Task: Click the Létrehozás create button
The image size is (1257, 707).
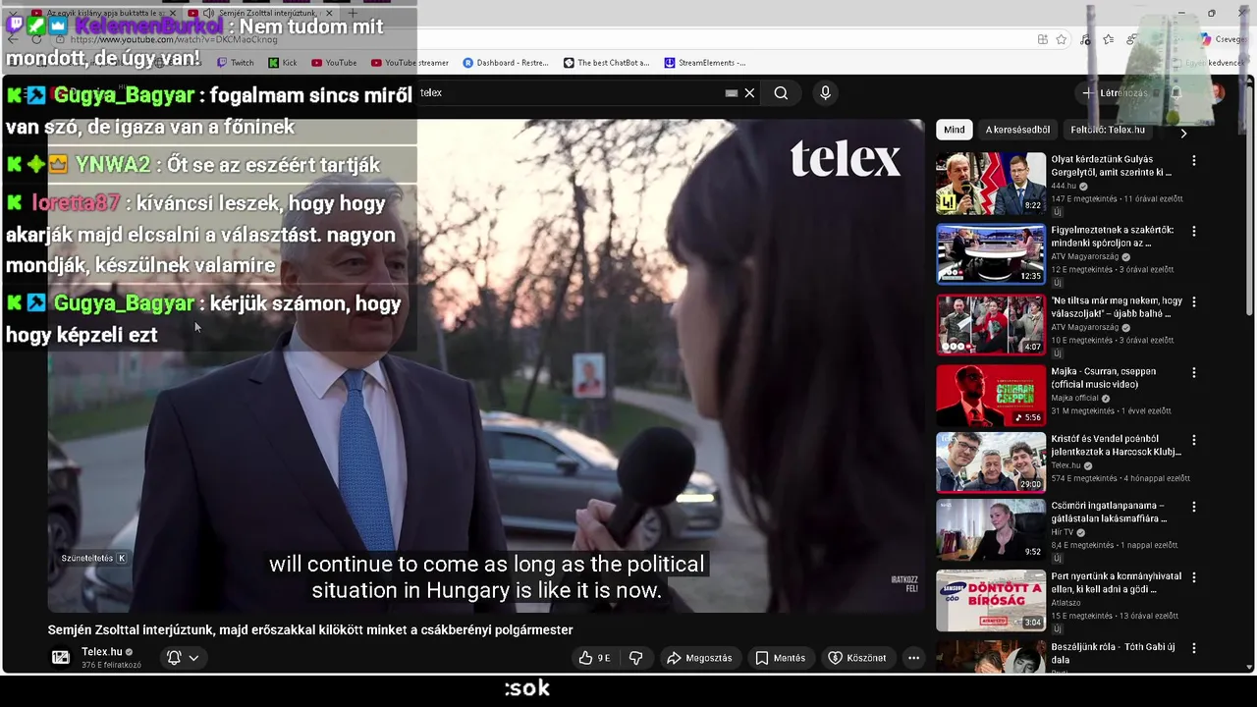Action: click(1115, 93)
